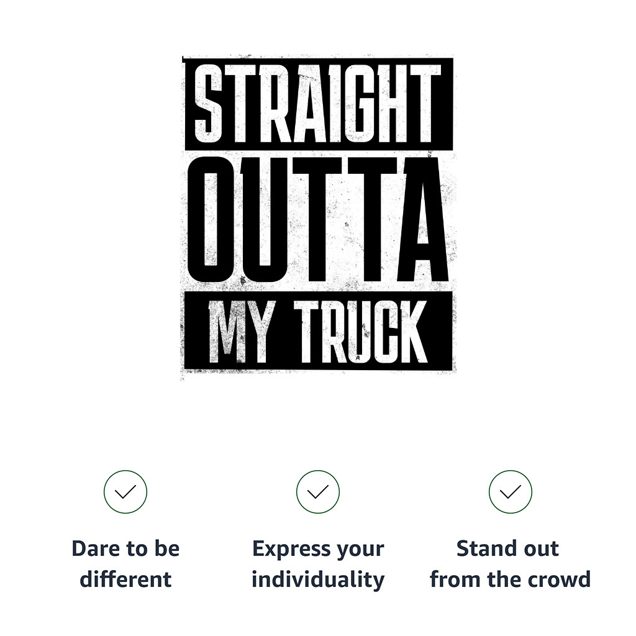Click the final 'T' in 'STRAIGHT'

(x=425, y=104)
